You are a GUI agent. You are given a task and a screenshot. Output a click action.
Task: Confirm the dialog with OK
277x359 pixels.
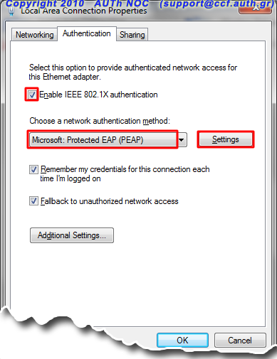[x=182, y=341]
